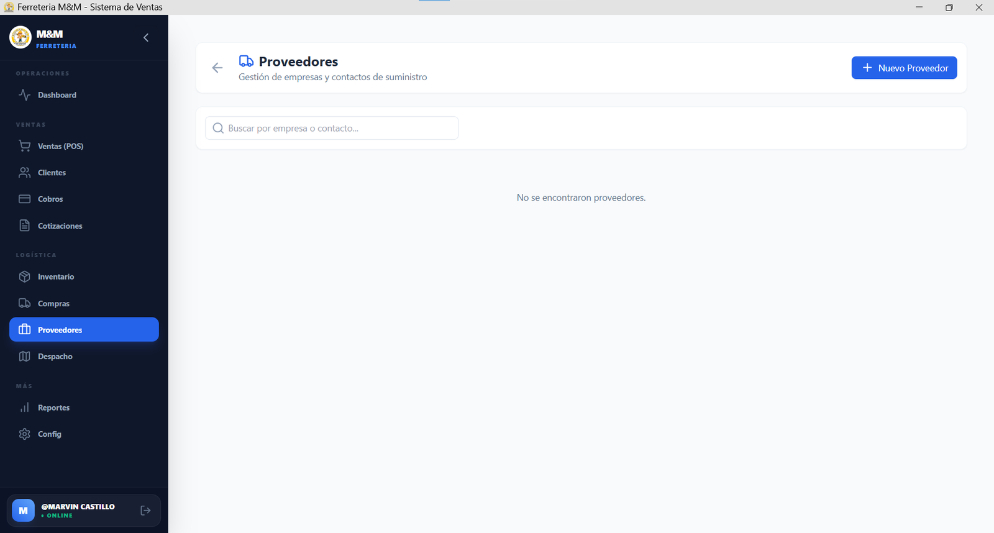Open the Clientes section

click(84, 173)
